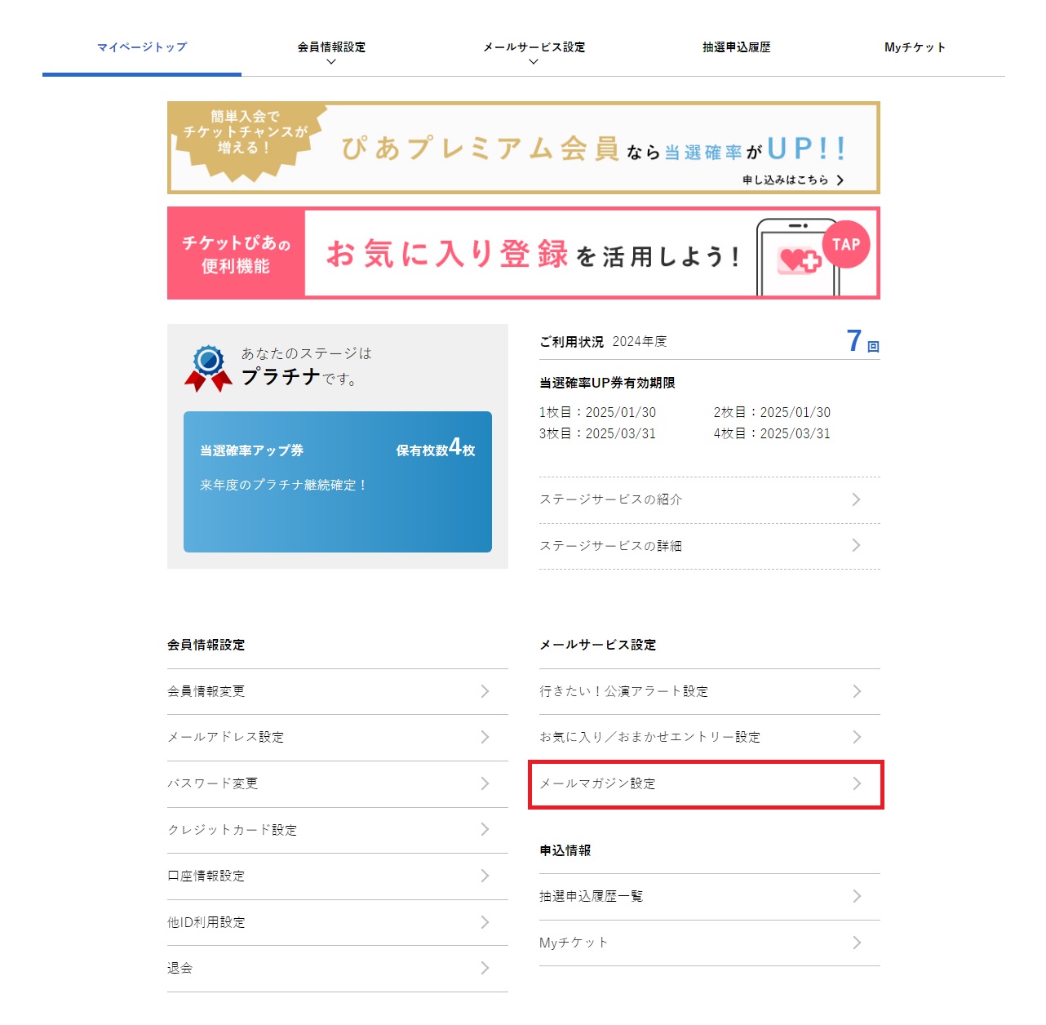This screenshot has width=1046, height=1025.
Task: Open the Myチケット tab in top navigation
Action: tap(915, 47)
